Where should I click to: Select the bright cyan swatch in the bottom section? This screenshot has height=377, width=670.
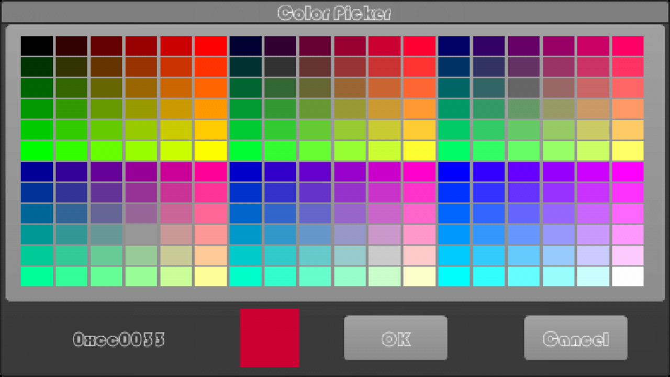453,276
